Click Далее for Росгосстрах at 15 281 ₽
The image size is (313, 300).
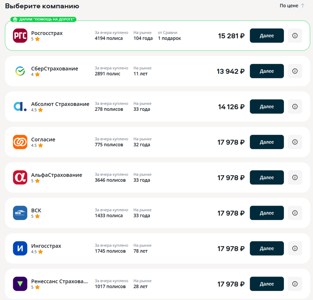click(267, 36)
